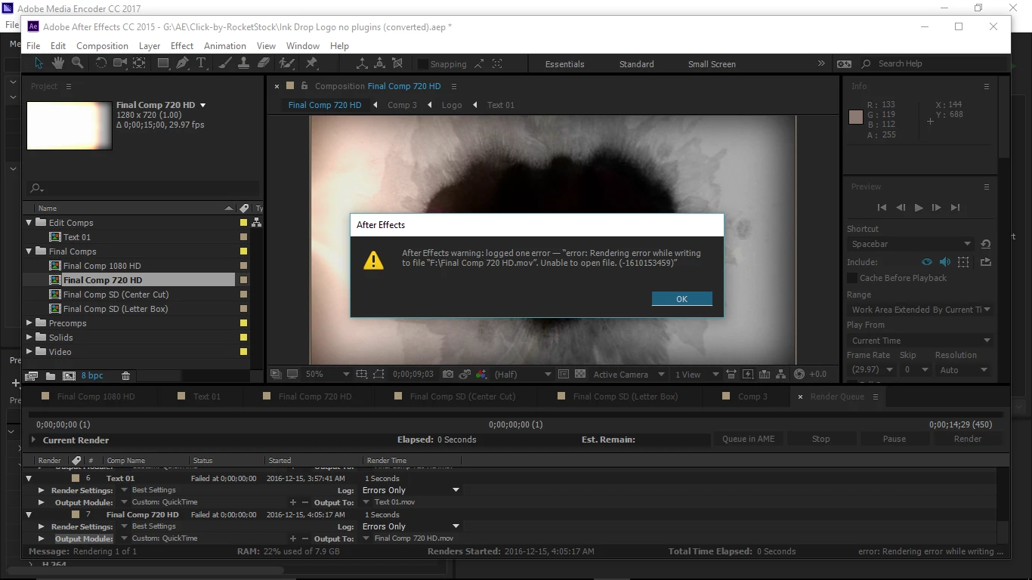Open the Effect menu
Screen dimensions: 1032x580
coord(182,45)
